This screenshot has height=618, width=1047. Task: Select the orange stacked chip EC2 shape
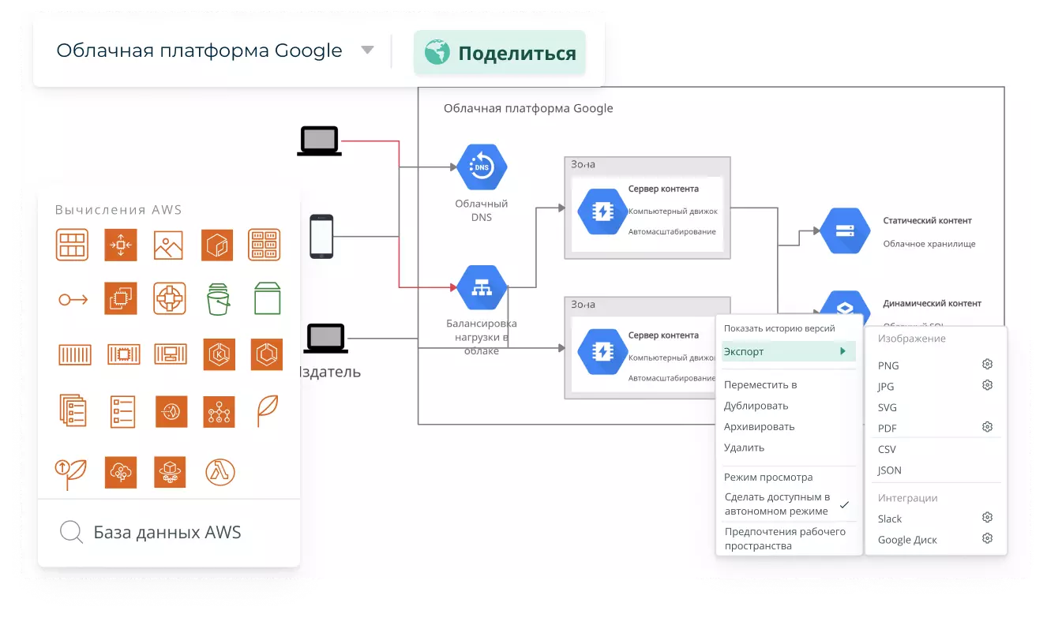121,299
